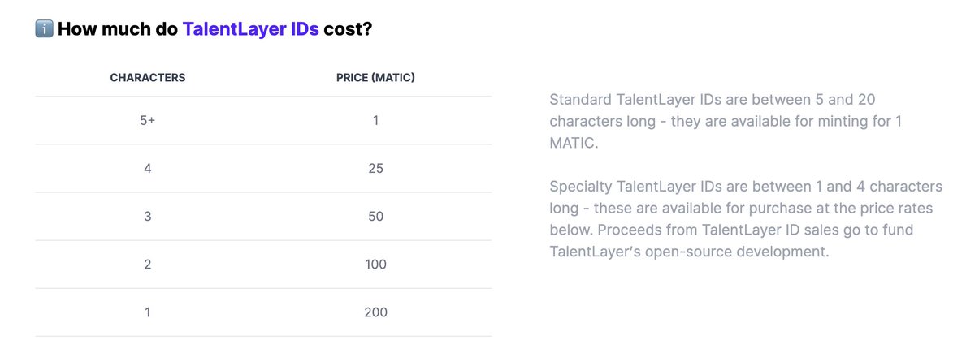Select the CHARACTERS column header
The image size is (975, 353).
(148, 78)
